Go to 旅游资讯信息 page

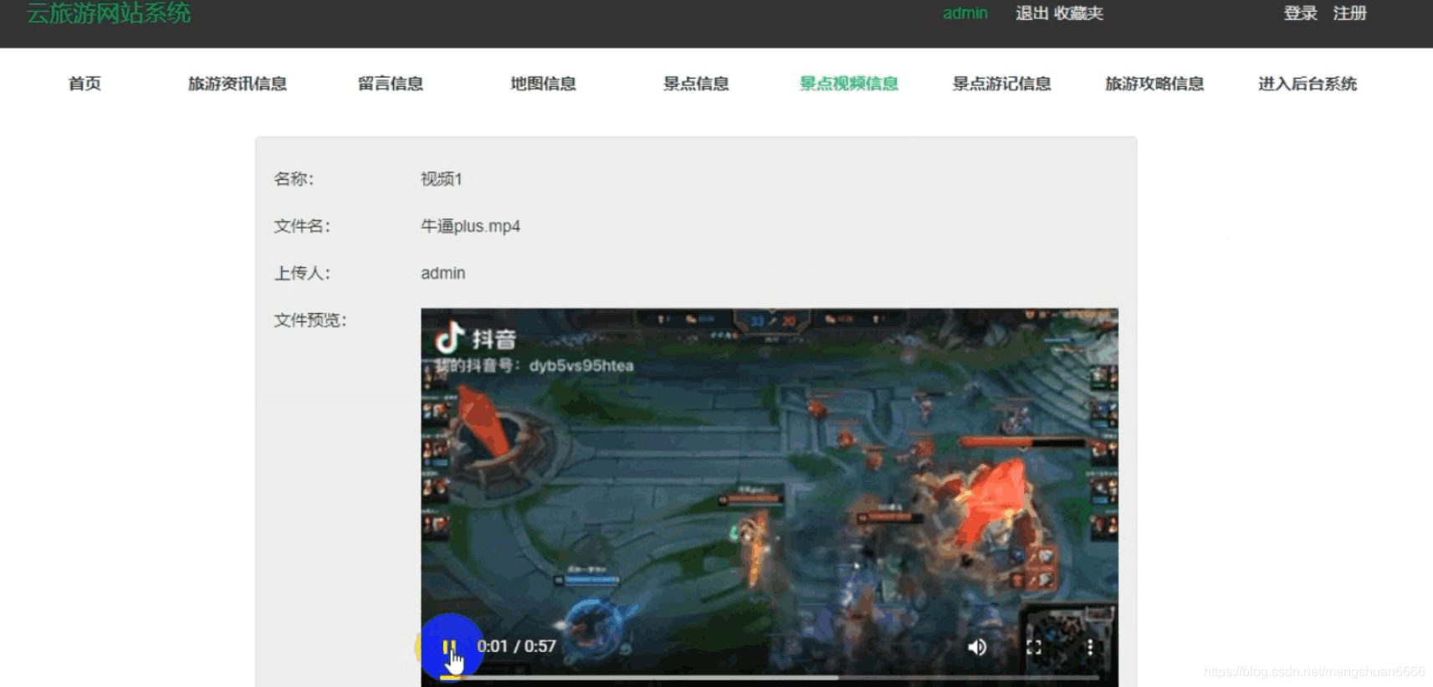click(238, 84)
